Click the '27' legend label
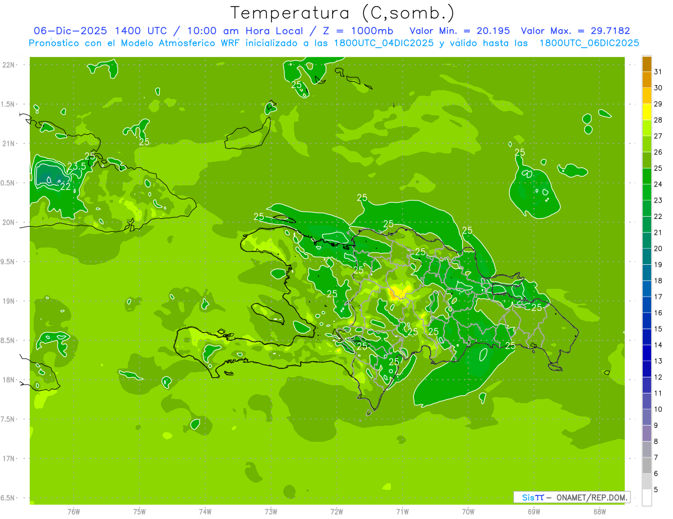This screenshot has width=673, height=519. pyautogui.click(x=658, y=136)
